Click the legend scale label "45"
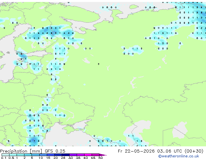 (93, 158)
